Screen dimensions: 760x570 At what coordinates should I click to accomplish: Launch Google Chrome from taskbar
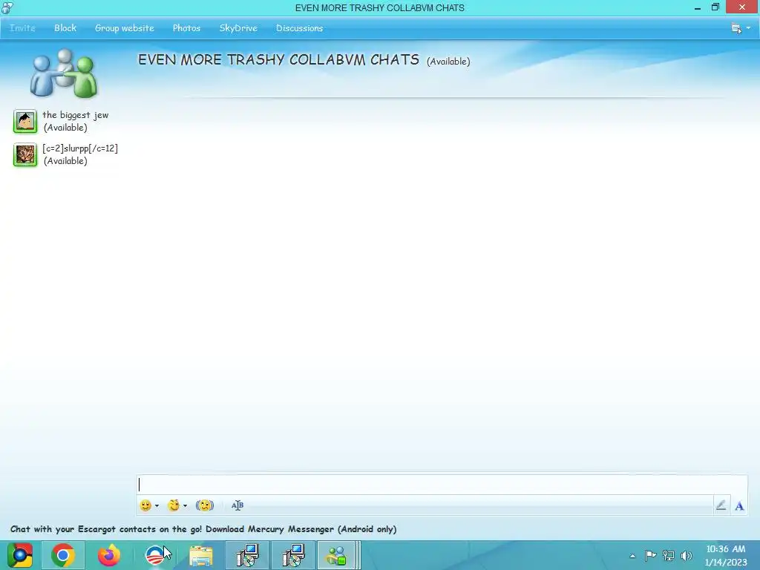pos(63,555)
